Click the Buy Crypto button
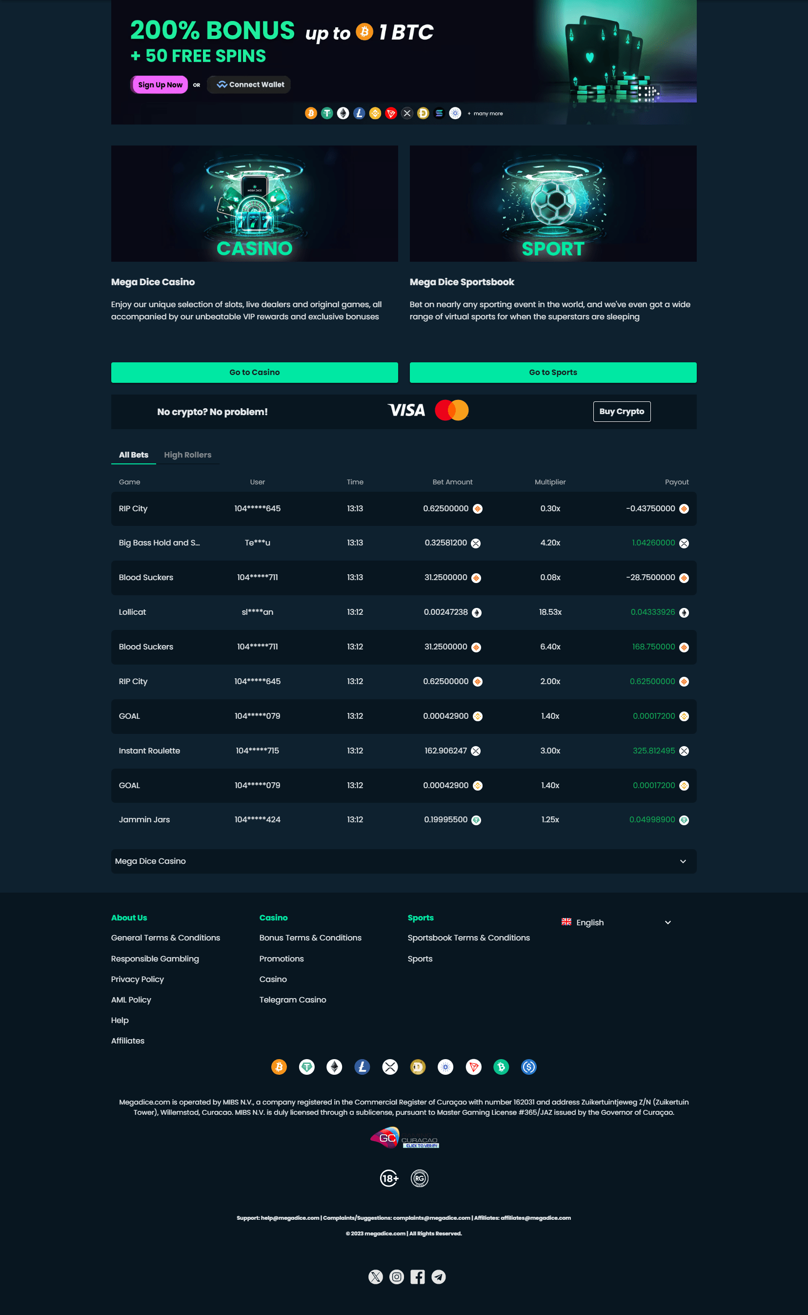808x1315 pixels. tap(622, 411)
